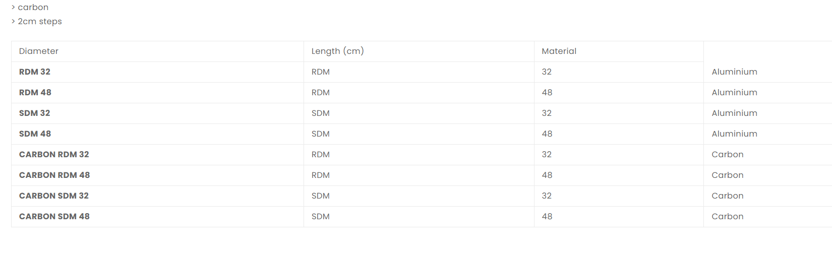Click the Length (cm) column header
The image size is (832, 253).
337,51
